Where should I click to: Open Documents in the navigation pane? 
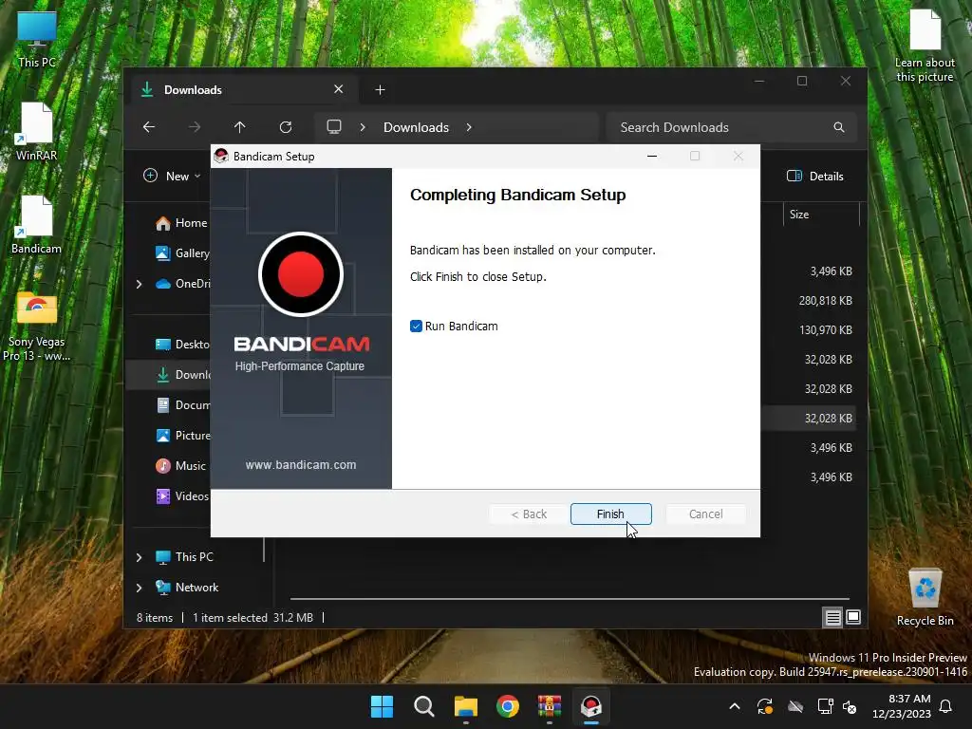[x=183, y=405]
